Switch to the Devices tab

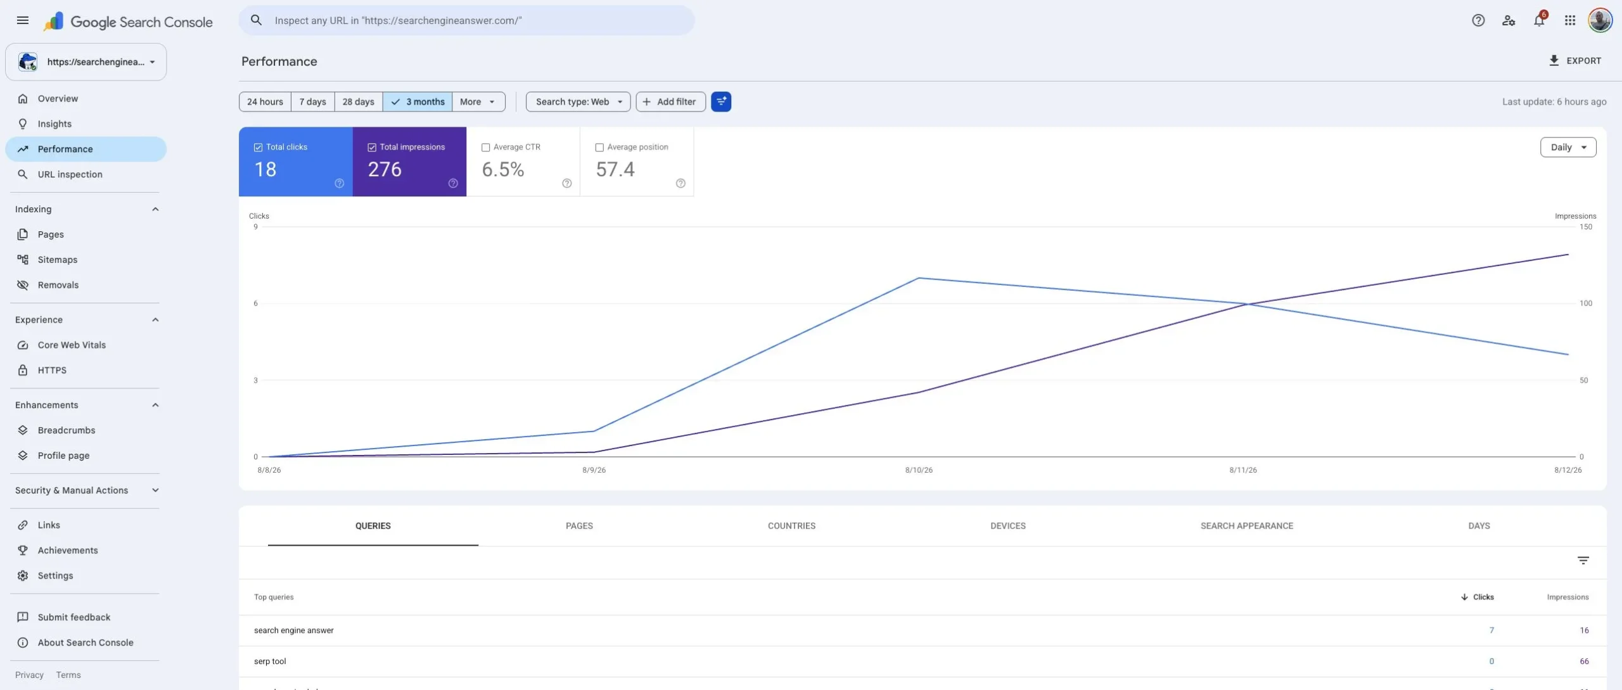(1008, 526)
